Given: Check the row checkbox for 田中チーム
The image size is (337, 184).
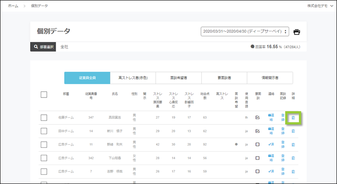Looking at the screenshot, I should (44, 131).
